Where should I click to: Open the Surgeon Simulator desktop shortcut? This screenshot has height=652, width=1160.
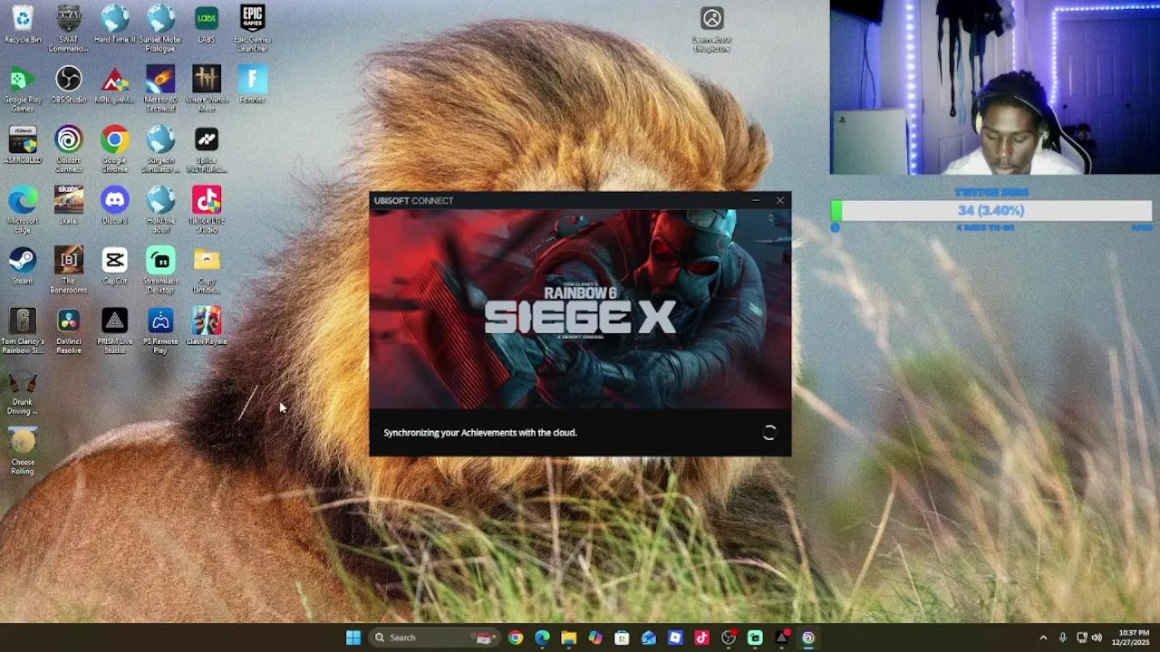[160, 149]
